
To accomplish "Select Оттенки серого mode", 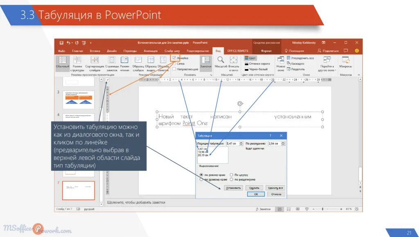I will pyautogui.click(x=257, y=63).
